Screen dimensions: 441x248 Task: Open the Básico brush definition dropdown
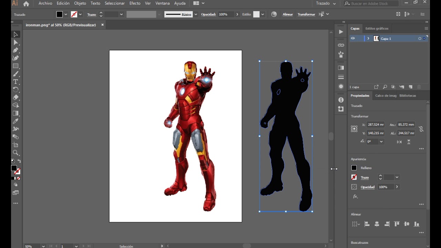point(196,14)
